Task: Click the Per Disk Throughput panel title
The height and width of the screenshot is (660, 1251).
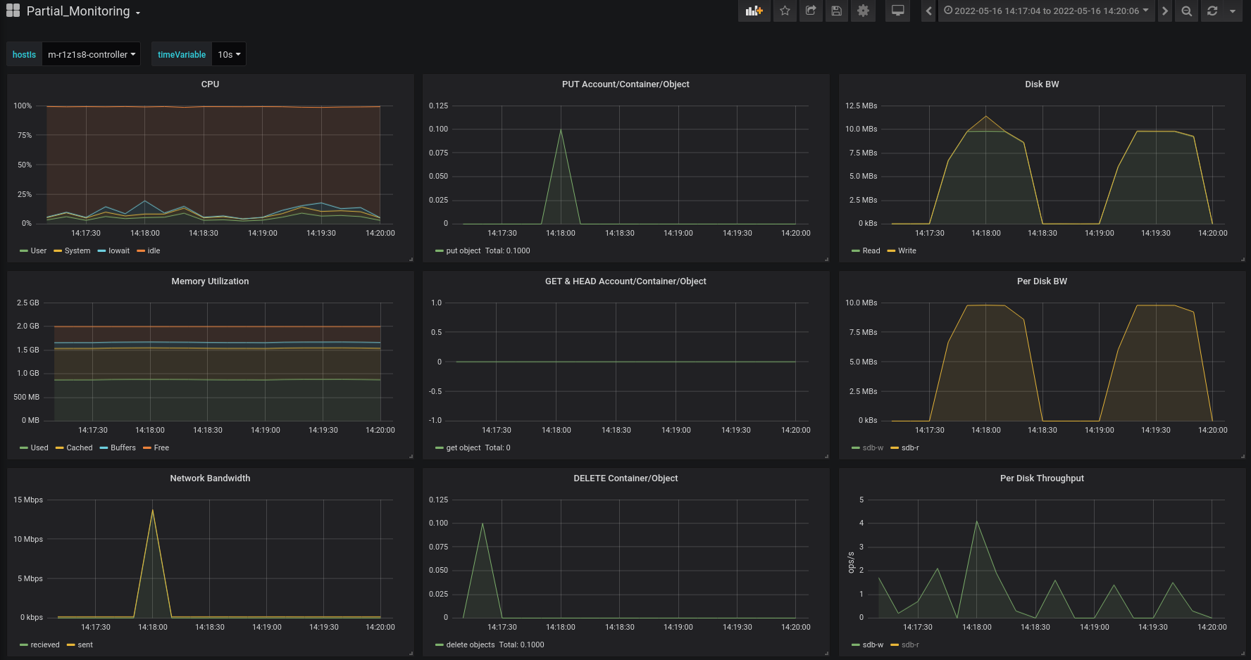Action: point(1042,478)
